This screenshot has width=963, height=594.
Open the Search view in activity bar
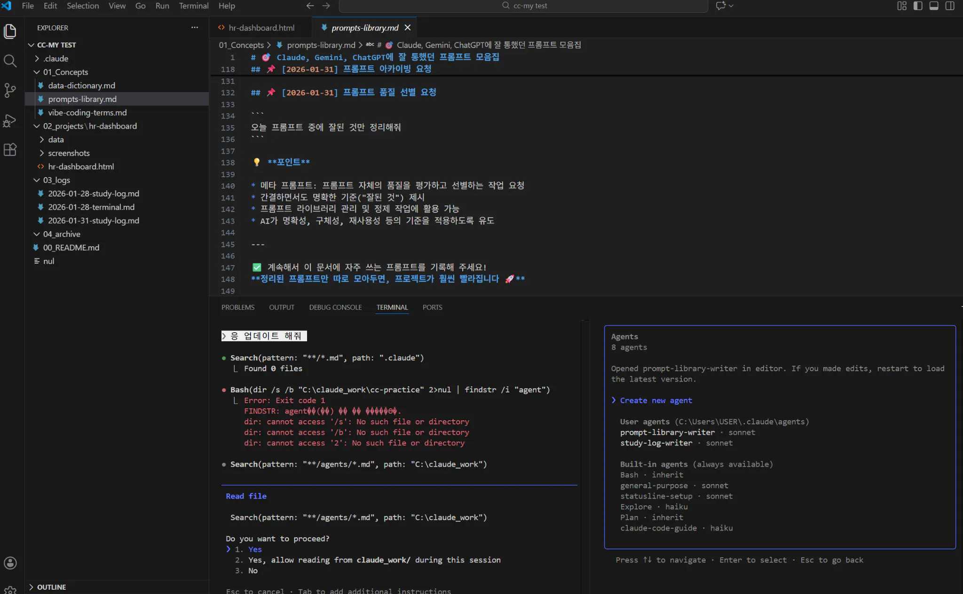(10, 61)
